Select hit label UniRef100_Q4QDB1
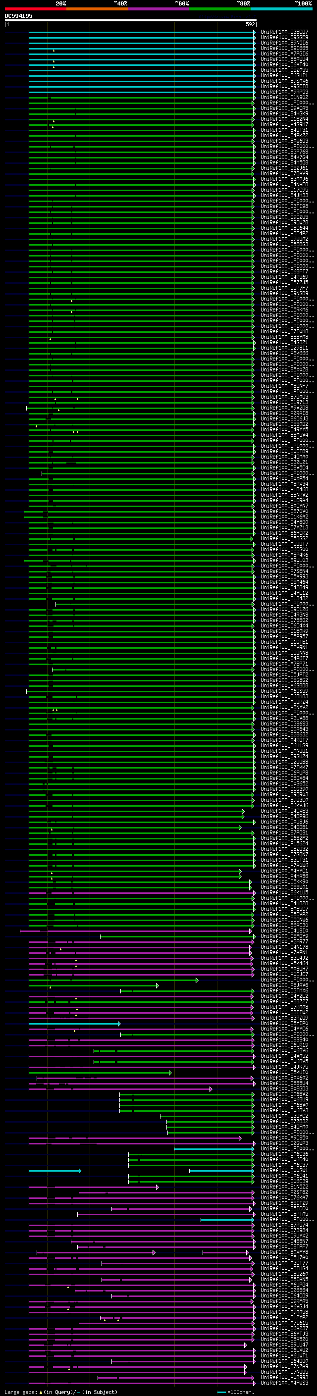The image size is (317, 1396). pos(284,827)
